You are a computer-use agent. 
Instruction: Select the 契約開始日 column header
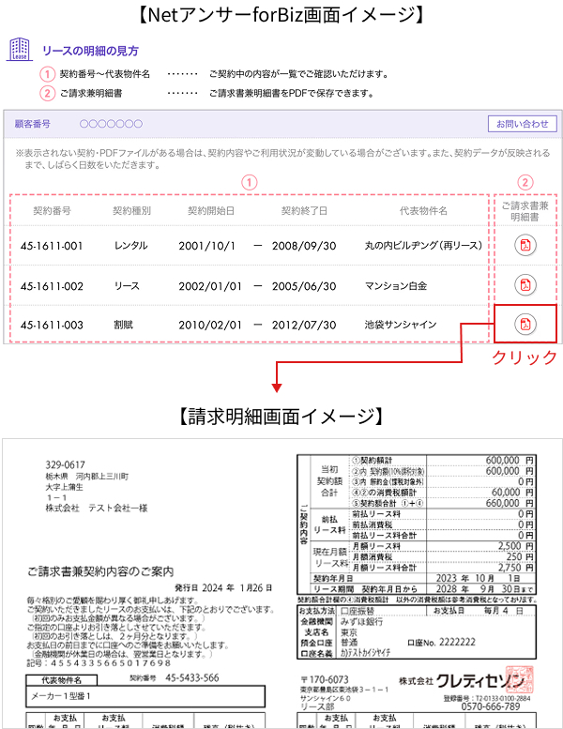click(x=211, y=210)
